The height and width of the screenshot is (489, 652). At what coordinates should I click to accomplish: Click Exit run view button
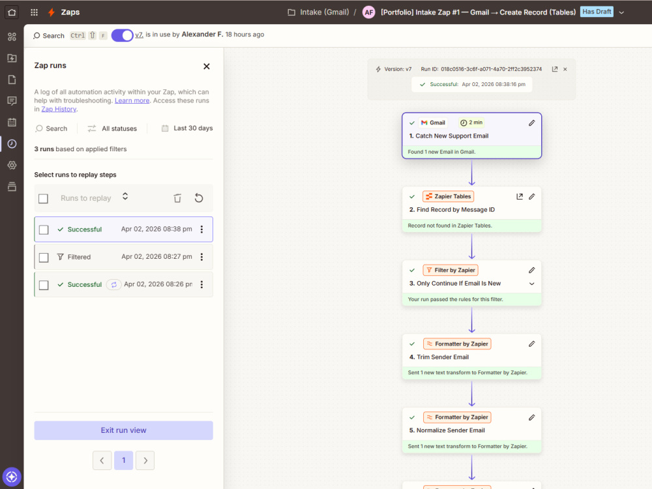[123, 430]
